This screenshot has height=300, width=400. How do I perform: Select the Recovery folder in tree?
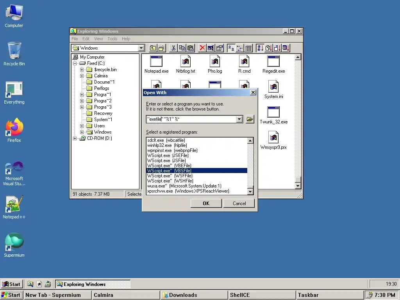[100, 113]
